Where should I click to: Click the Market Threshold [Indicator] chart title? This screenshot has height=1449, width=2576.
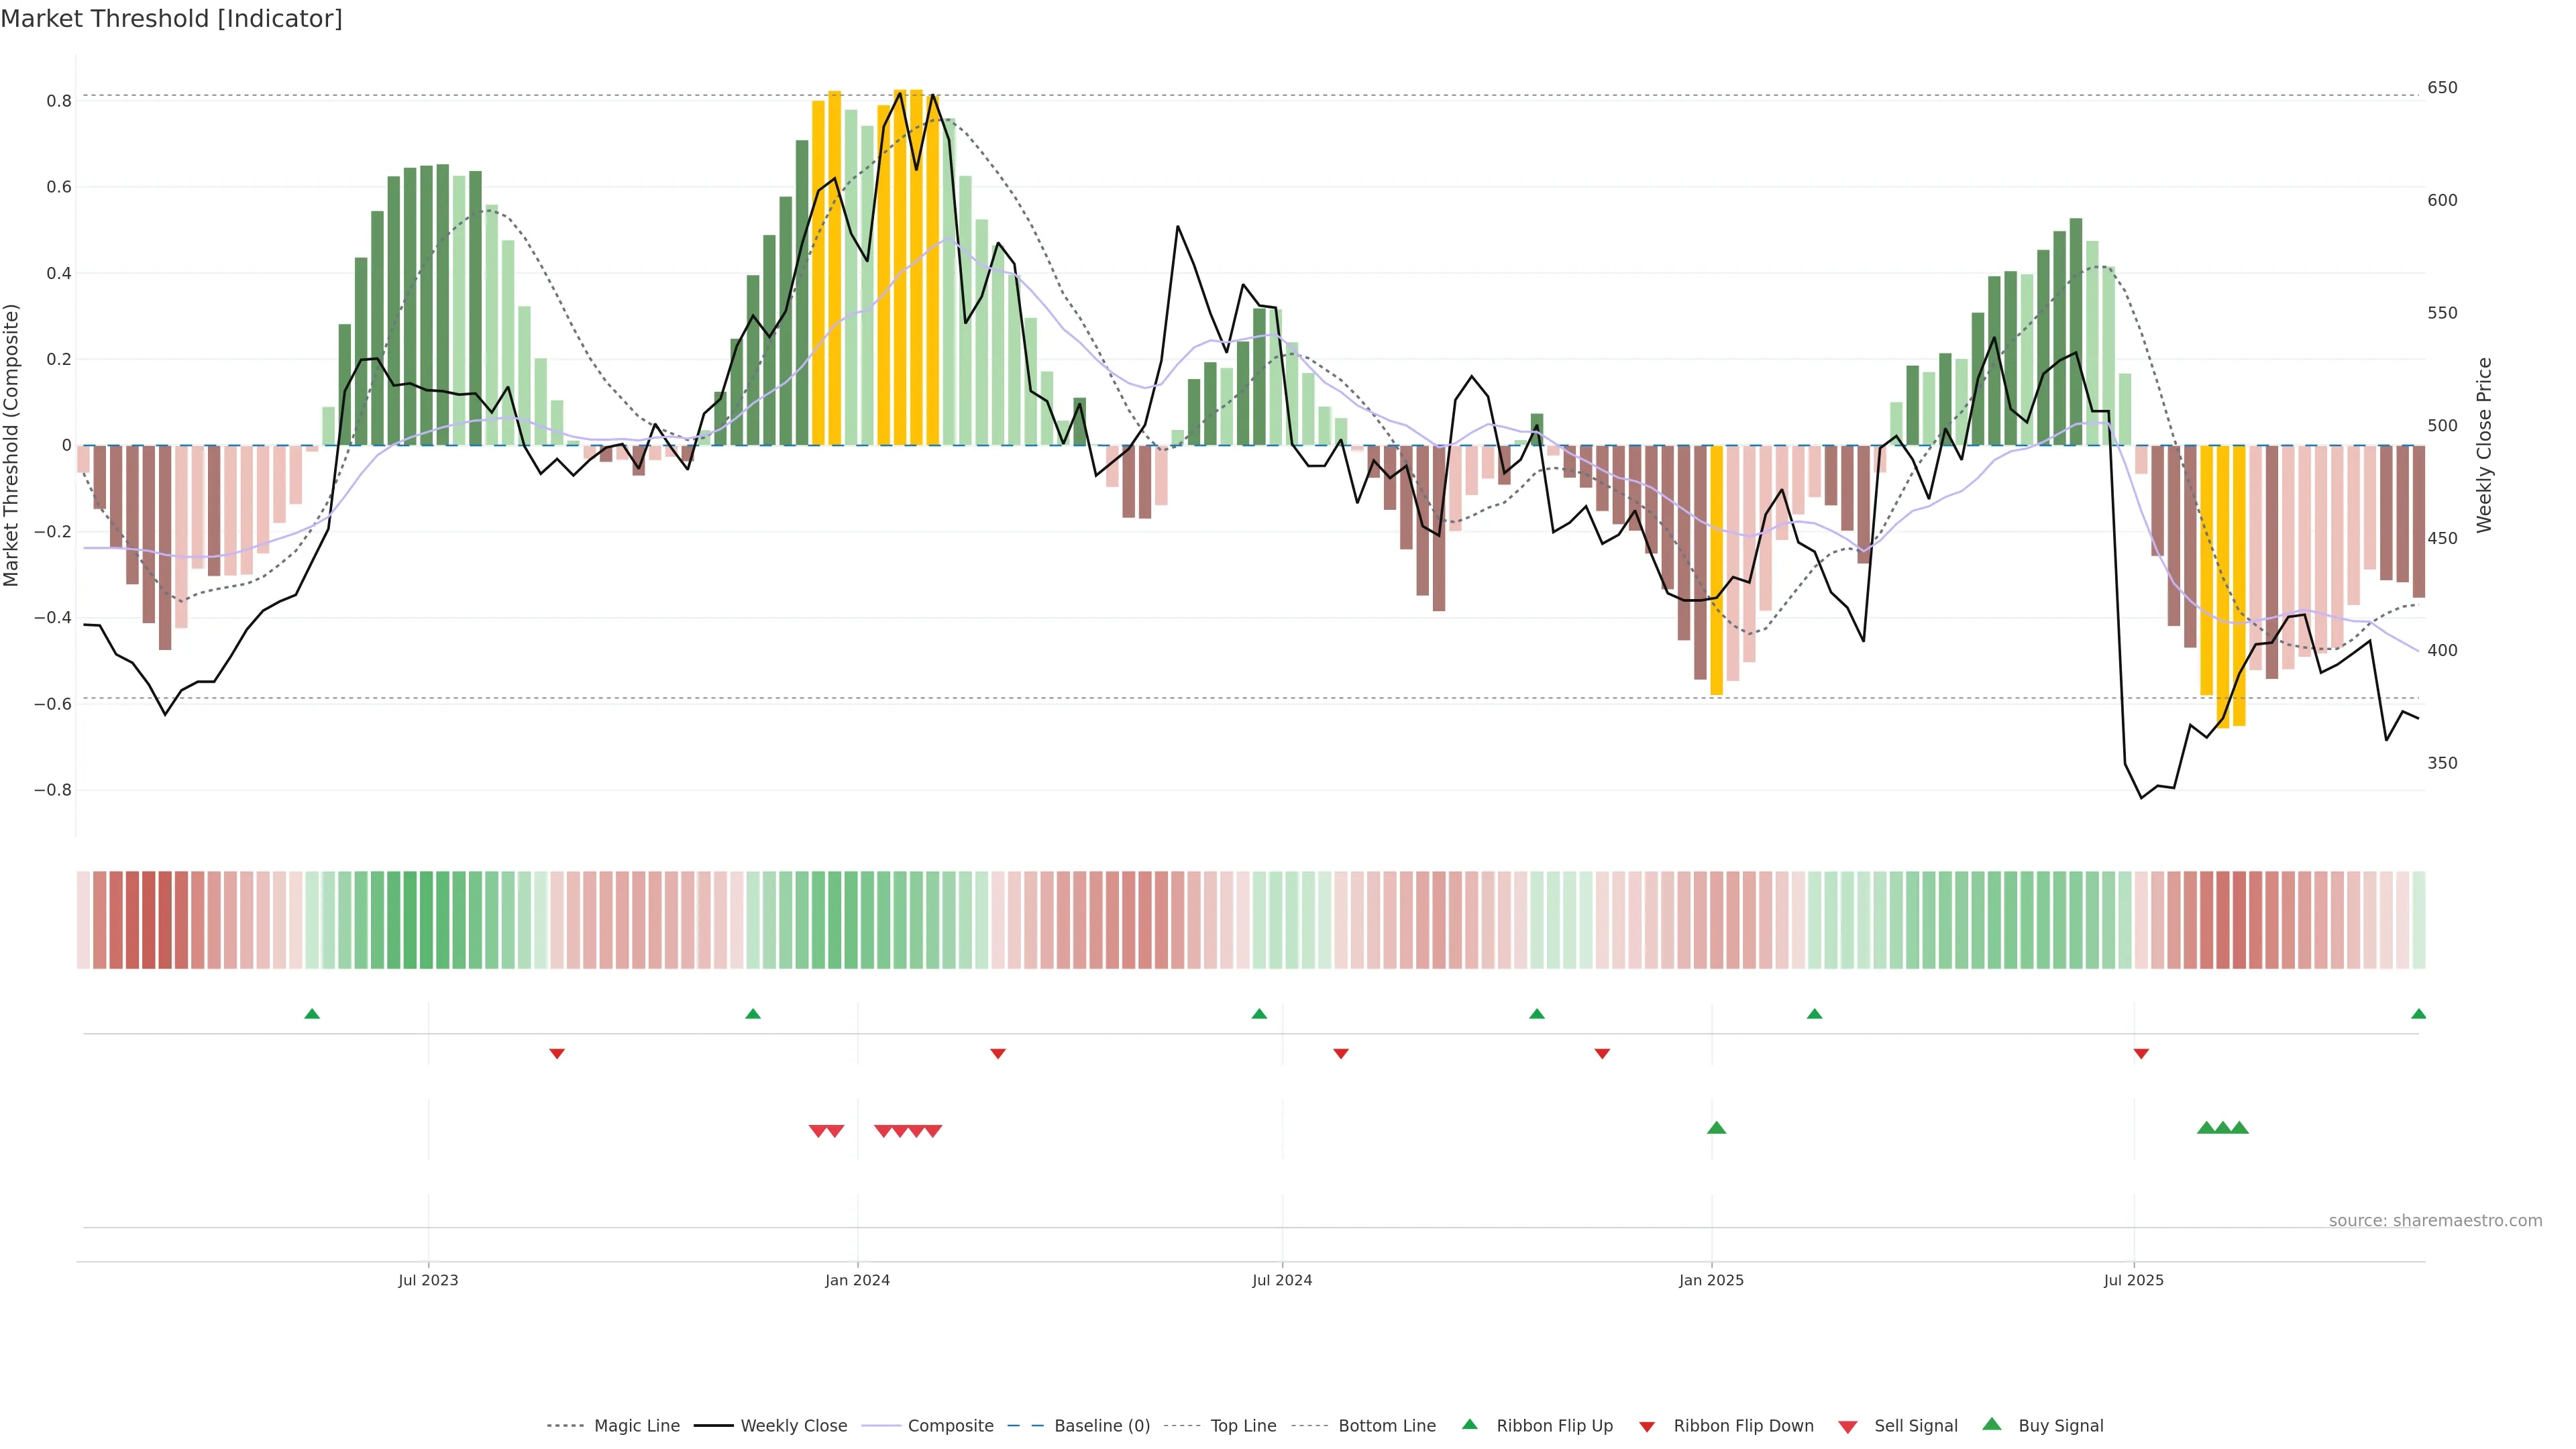coord(171,19)
